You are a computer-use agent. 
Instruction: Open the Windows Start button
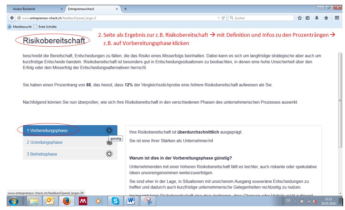14,201
